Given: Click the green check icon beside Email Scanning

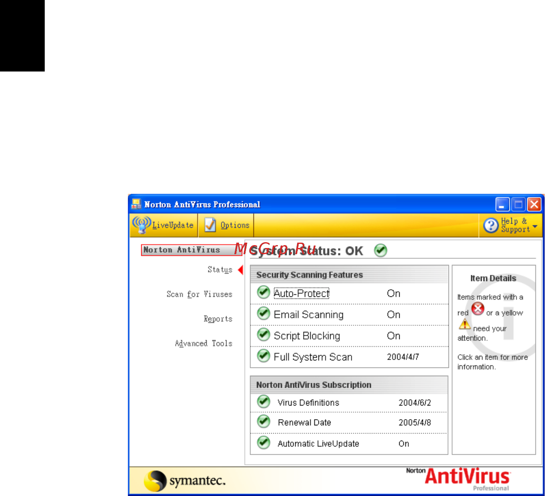Looking at the screenshot, I should tap(263, 313).
